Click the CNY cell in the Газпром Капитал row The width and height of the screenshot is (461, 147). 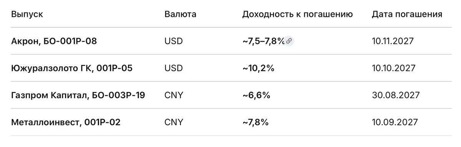(174, 95)
